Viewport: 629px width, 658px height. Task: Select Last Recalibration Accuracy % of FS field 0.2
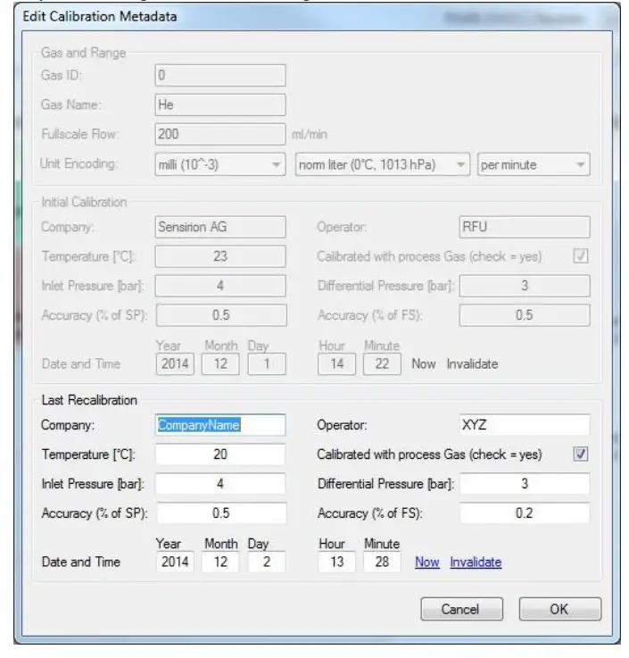point(525,513)
